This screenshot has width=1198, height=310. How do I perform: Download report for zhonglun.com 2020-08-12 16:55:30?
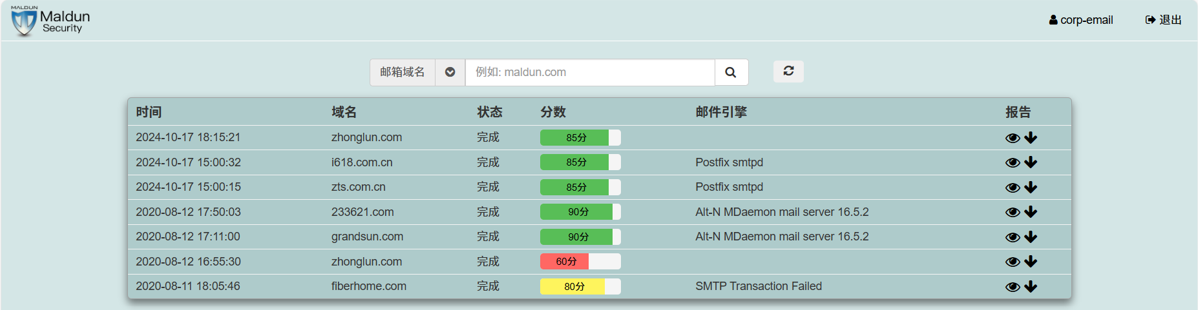(x=1031, y=262)
